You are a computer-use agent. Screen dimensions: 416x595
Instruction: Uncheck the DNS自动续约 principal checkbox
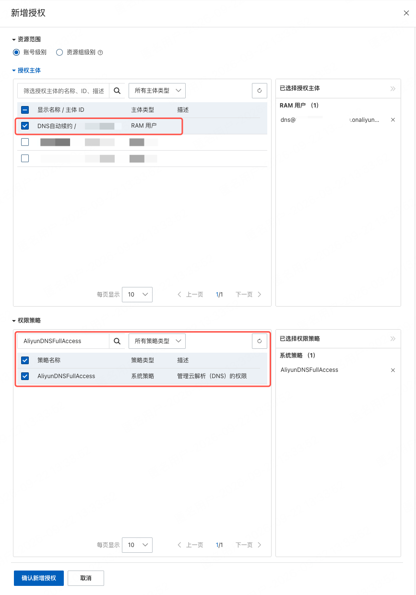click(x=25, y=126)
